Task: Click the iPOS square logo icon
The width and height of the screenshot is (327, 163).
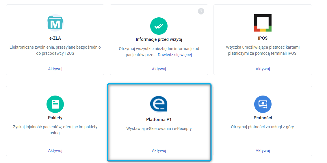Action: (263, 23)
